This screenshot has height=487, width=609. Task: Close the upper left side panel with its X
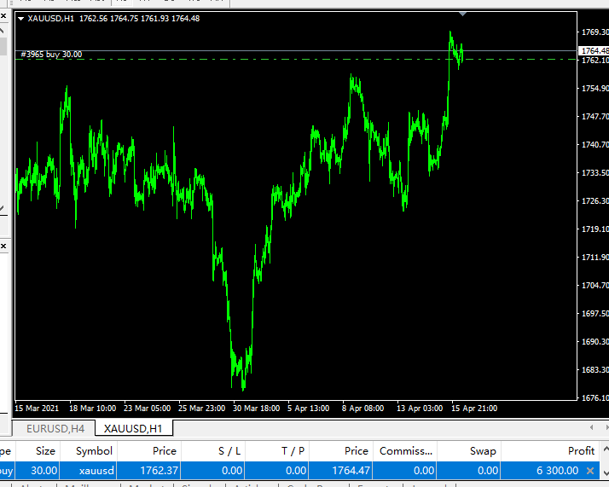tap(3, 16)
